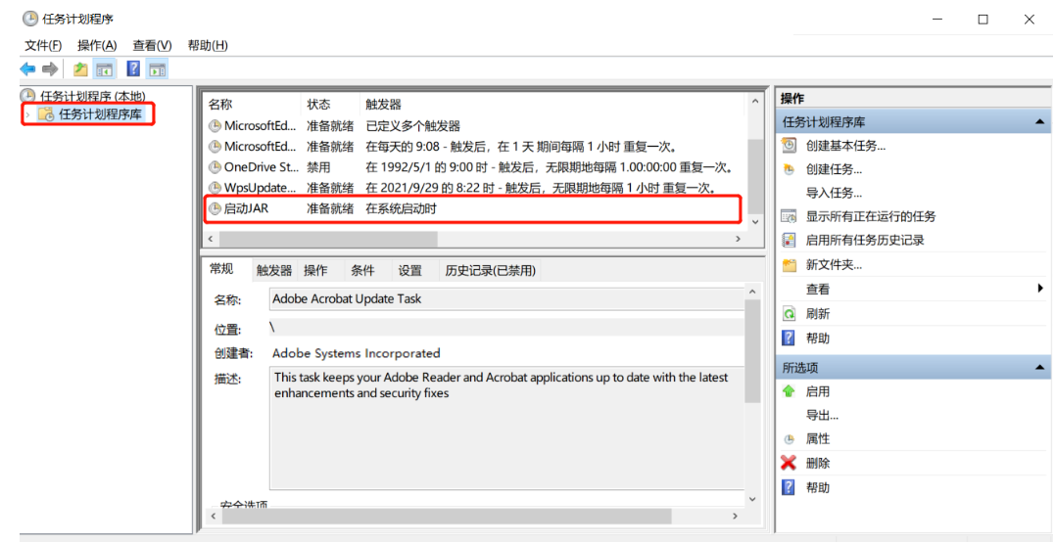Toggle the show/hide action pane icon

coord(157,68)
